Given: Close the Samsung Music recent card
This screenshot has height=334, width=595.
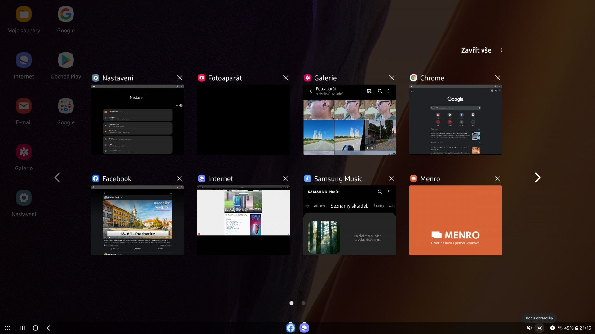Looking at the screenshot, I should [392, 178].
